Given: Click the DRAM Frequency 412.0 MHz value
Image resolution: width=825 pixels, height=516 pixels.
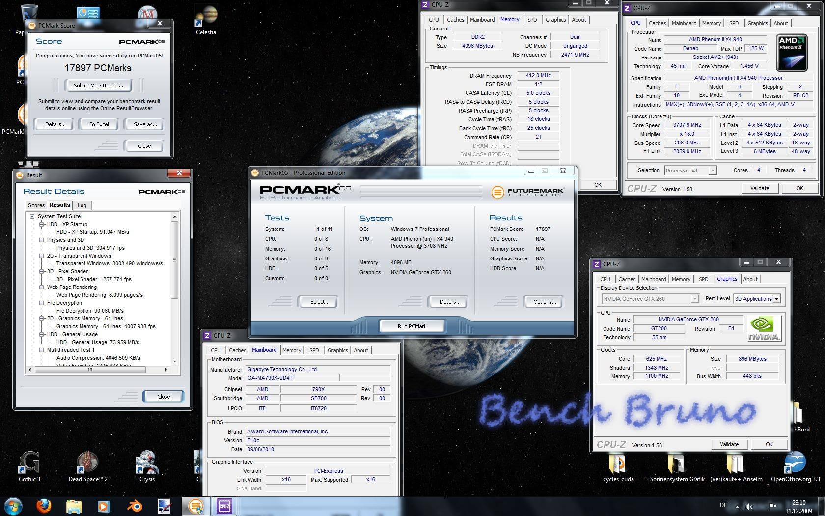Looking at the screenshot, I should pyautogui.click(x=538, y=75).
